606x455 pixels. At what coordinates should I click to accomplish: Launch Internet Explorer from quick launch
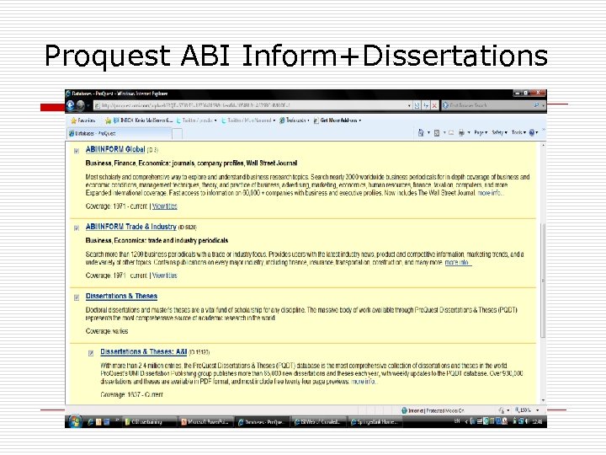point(90,422)
